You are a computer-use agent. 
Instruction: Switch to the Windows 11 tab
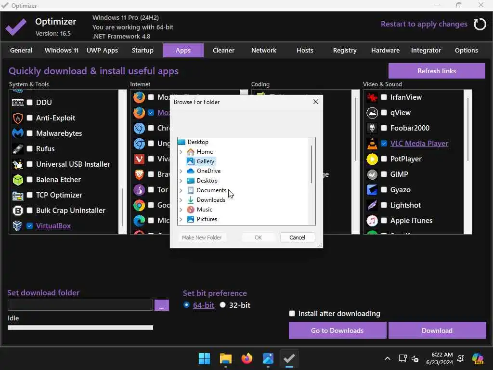[62, 50]
